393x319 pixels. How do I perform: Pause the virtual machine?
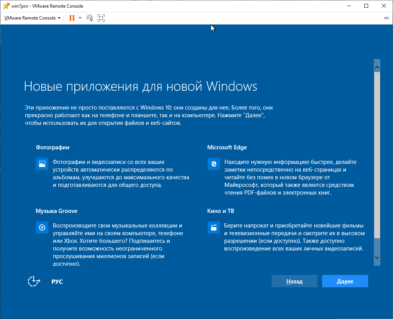click(x=72, y=18)
